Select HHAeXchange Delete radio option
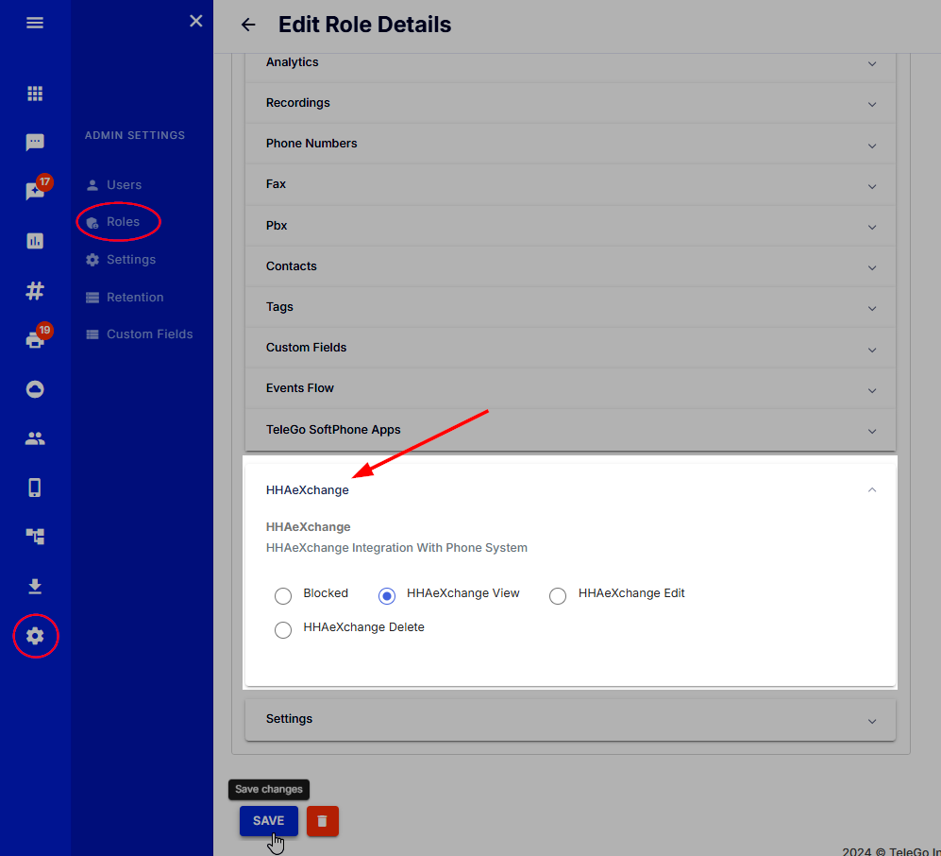The height and width of the screenshot is (856, 941). click(282, 629)
